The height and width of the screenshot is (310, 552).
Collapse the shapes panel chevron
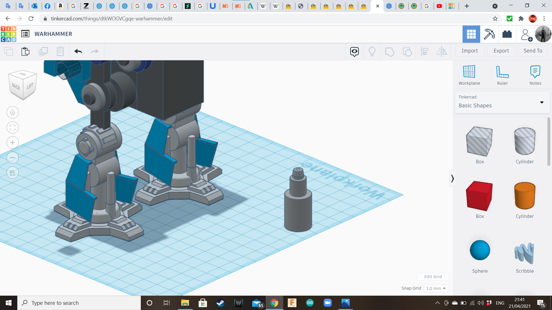452,179
